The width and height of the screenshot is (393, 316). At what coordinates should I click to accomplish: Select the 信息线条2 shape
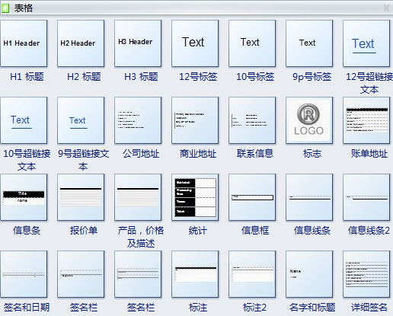click(366, 197)
